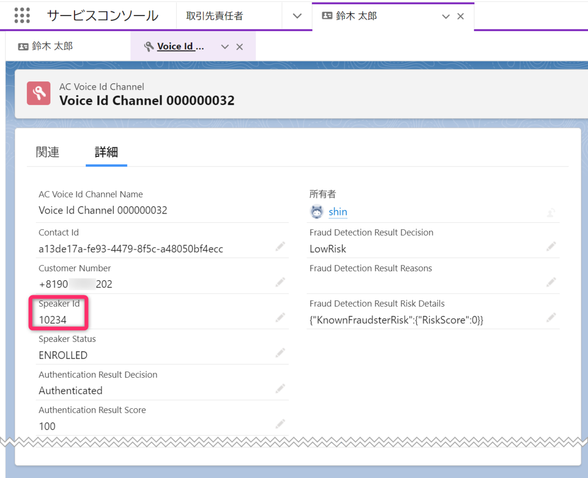Click the AC Voice Id Channel record icon
Viewport: 588px width, 478px height.
[38, 93]
